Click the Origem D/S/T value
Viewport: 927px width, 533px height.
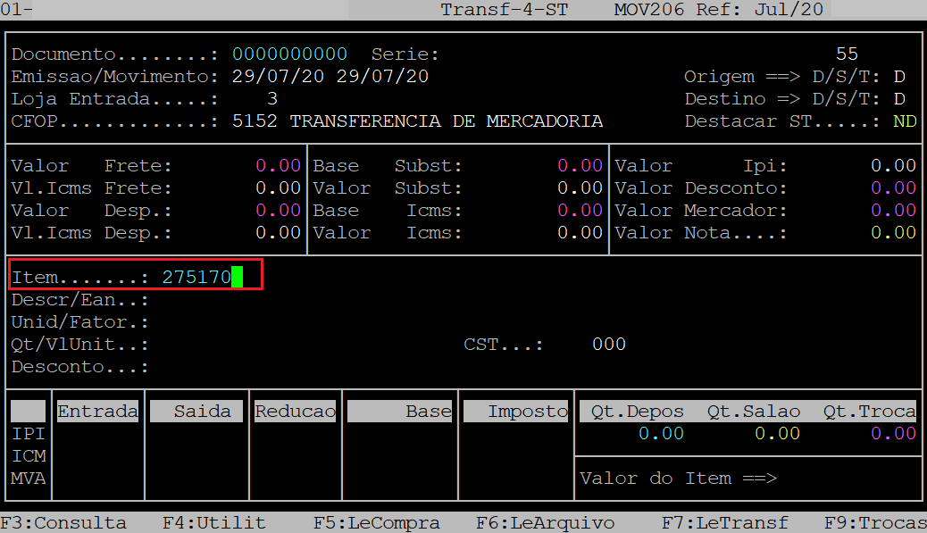click(899, 77)
